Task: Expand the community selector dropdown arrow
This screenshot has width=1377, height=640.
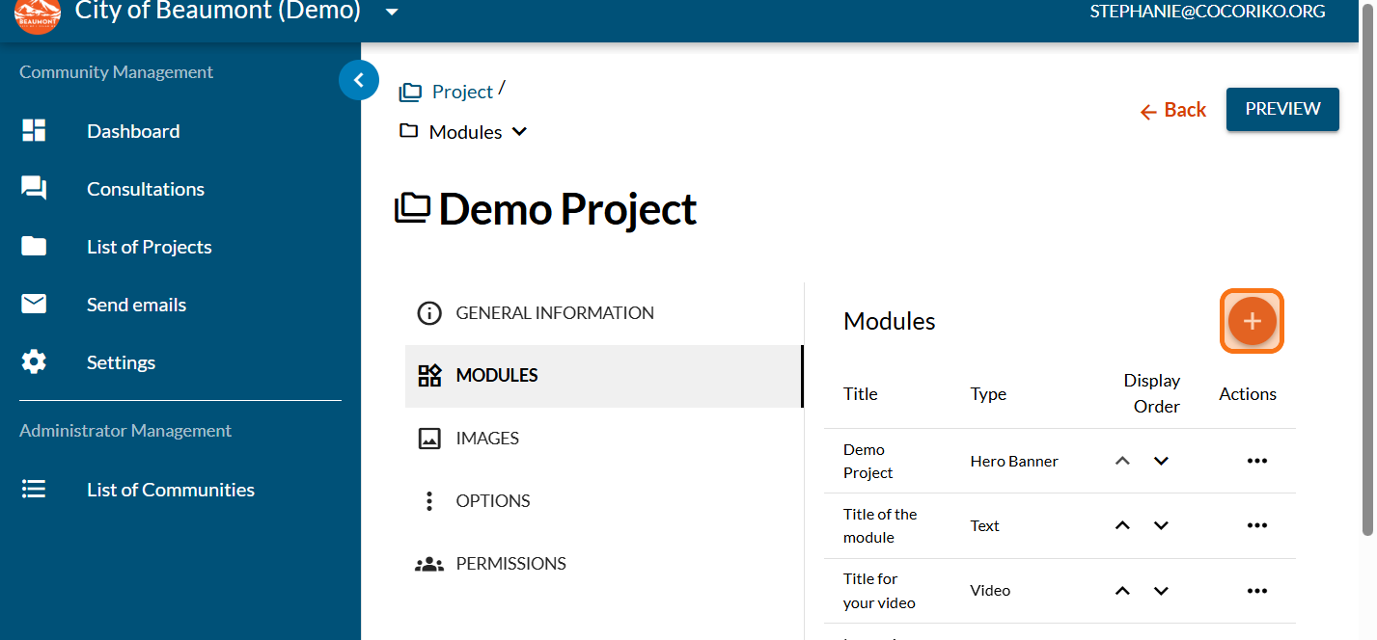Action: [x=391, y=13]
